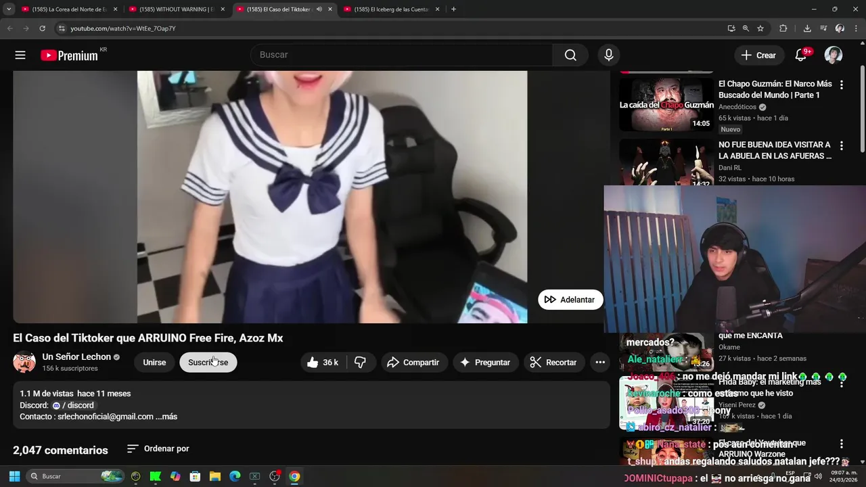Click the search magnifier button

pyautogui.click(x=570, y=55)
